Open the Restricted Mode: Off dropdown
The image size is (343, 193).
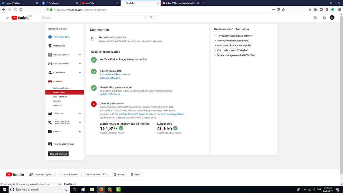click(x=97, y=174)
